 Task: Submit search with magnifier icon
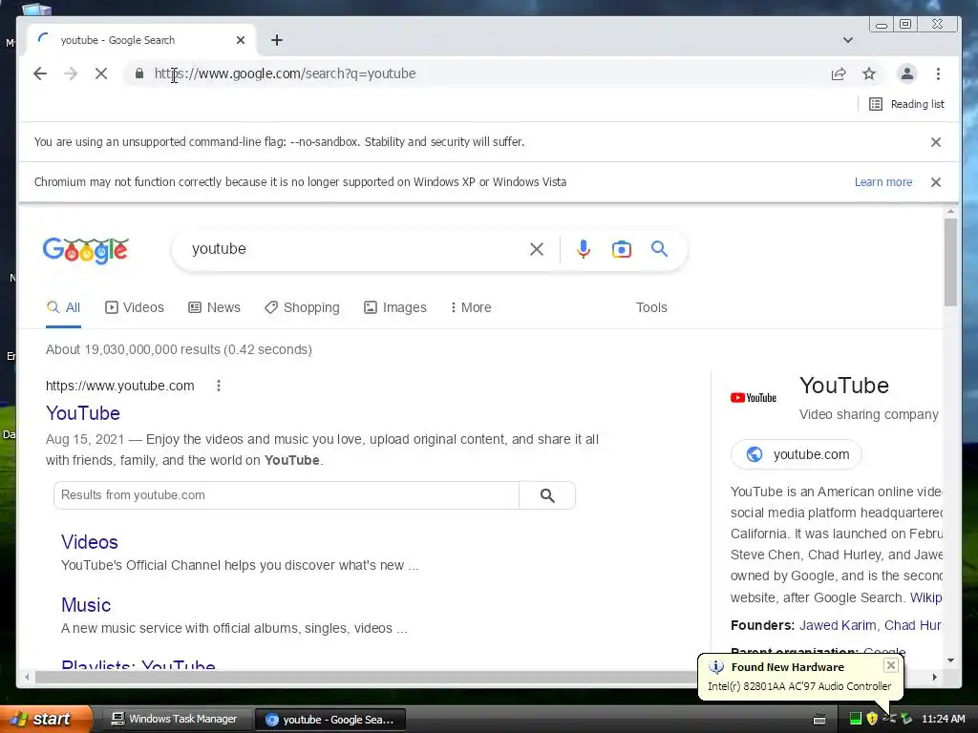[659, 249]
